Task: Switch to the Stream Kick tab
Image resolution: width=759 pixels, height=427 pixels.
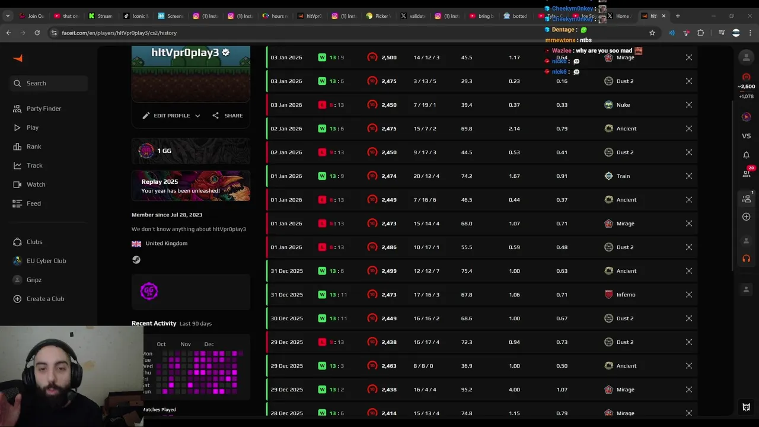Action: (101, 16)
